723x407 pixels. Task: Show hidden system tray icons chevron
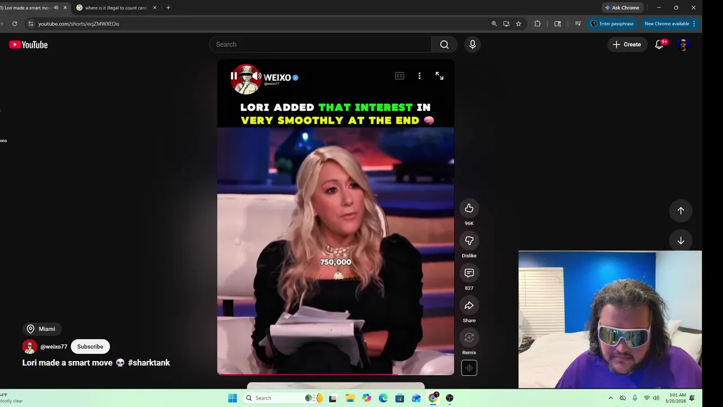click(x=611, y=398)
